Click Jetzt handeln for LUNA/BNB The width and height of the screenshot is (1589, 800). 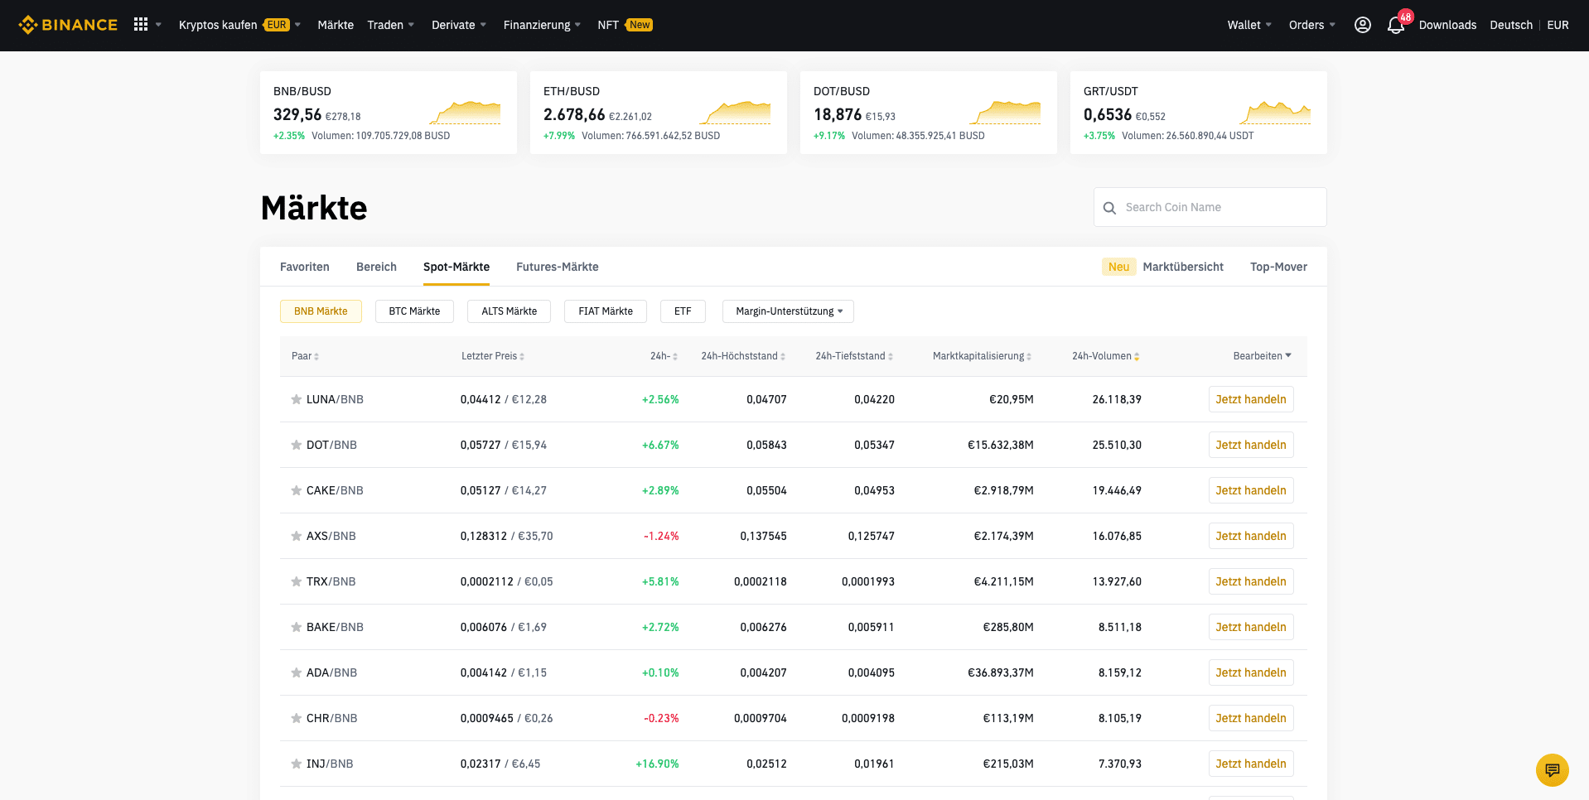(1251, 399)
